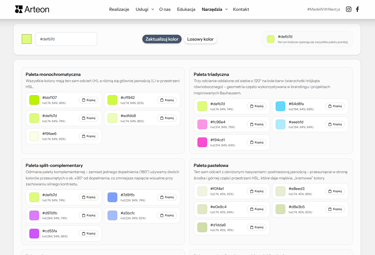Click the clipboard icon next to #d1dda6
The image size is (375, 255).
click(252, 227)
